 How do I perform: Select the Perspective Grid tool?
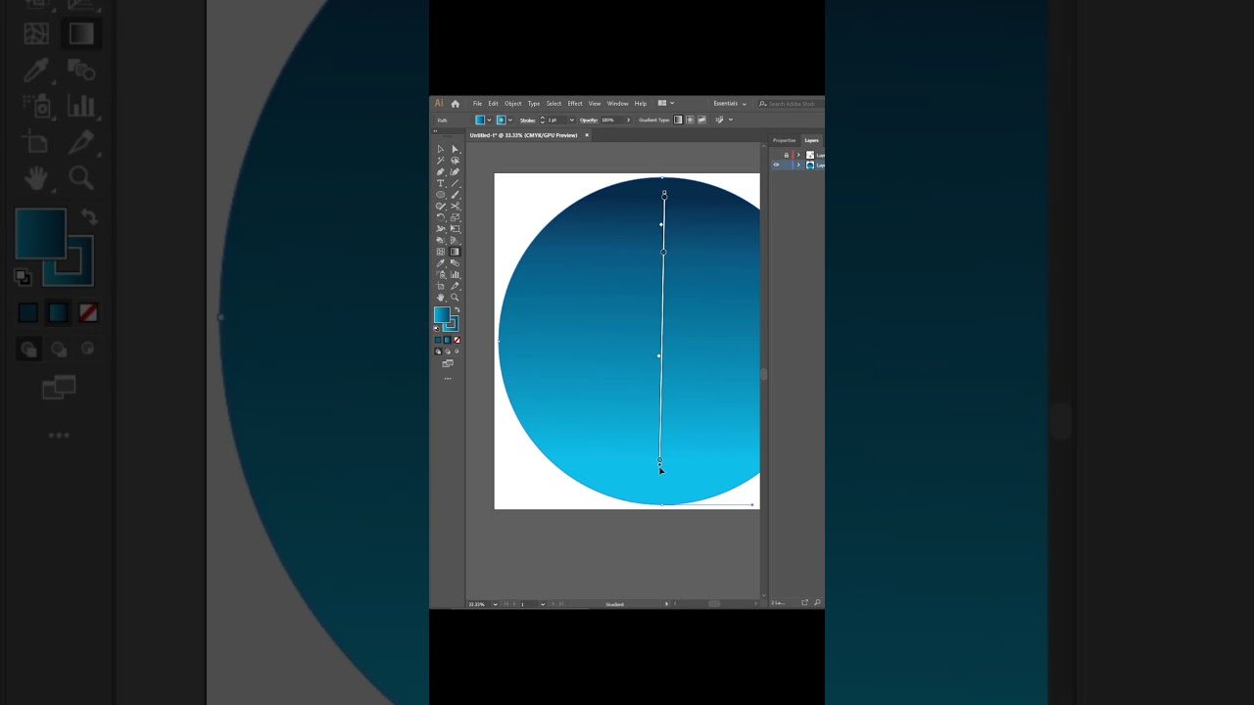[455, 241]
